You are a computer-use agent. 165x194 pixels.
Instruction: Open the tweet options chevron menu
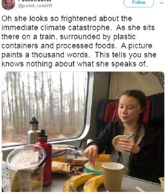[162, 3]
